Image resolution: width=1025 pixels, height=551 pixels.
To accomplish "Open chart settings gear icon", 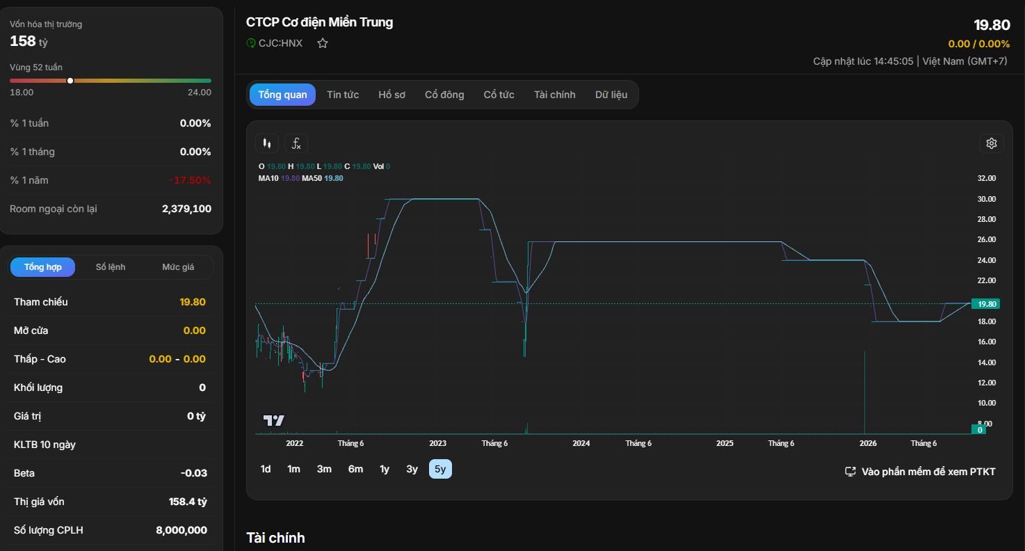I will pyautogui.click(x=992, y=143).
